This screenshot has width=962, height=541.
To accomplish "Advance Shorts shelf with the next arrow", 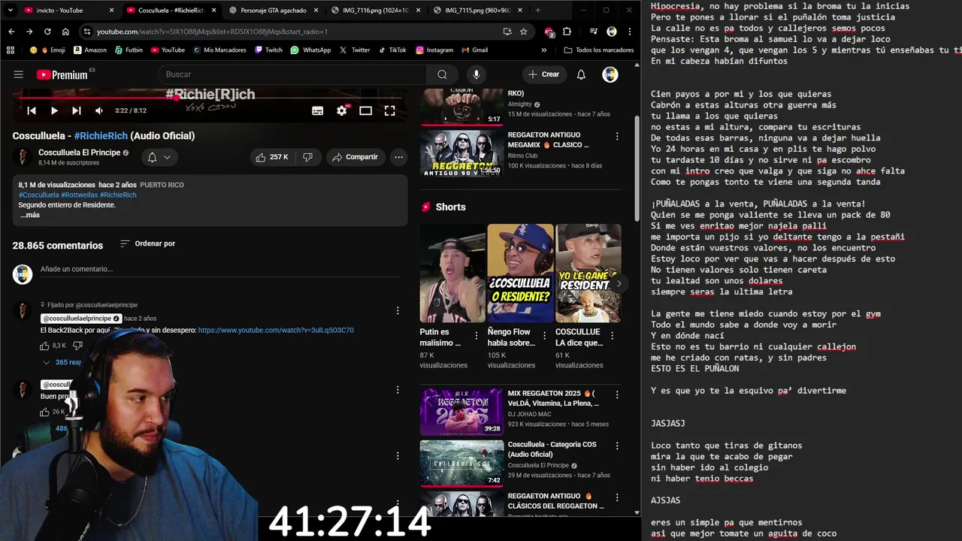I will coord(619,283).
